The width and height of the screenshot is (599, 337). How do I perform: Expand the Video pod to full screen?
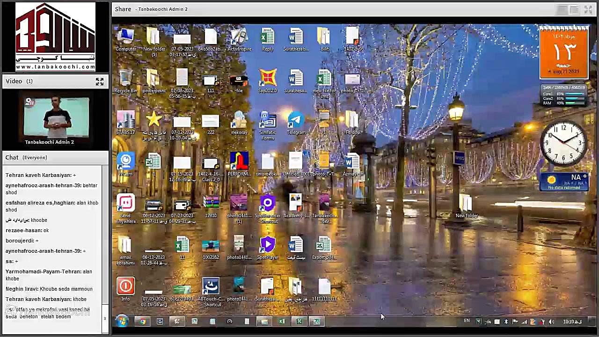click(x=100, y=81)
